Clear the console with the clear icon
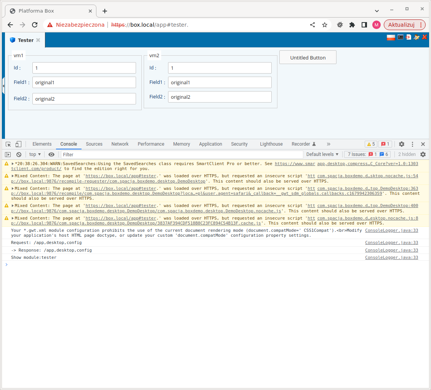 click(19, 154)
